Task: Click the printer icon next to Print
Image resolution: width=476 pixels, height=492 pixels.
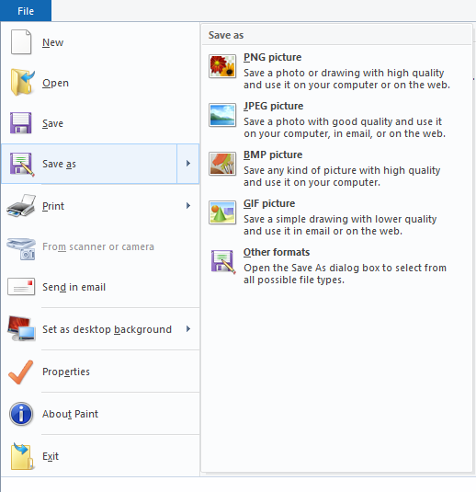Action: pyautogui.click(x=21, y=206)
